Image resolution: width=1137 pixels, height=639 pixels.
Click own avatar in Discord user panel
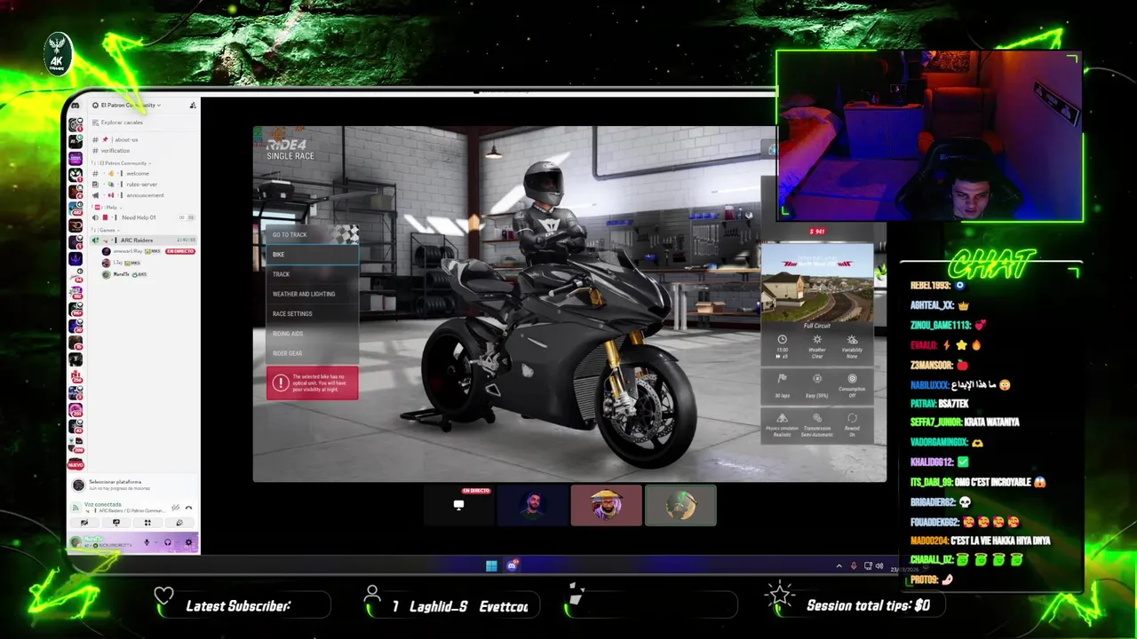tap(76, 541)
